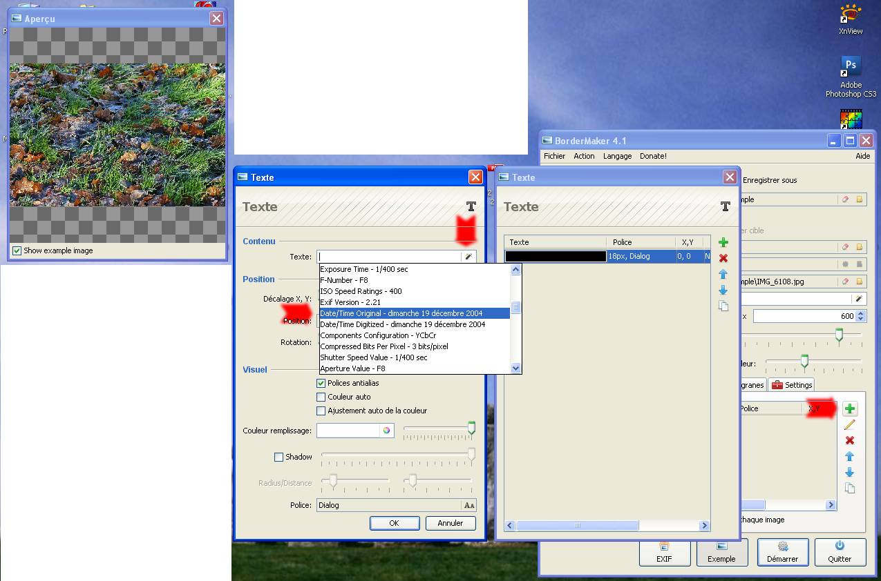Uncheck Polices antialias checkbox
The height and width of the screenshot is (581, 881).
point(321,383)
